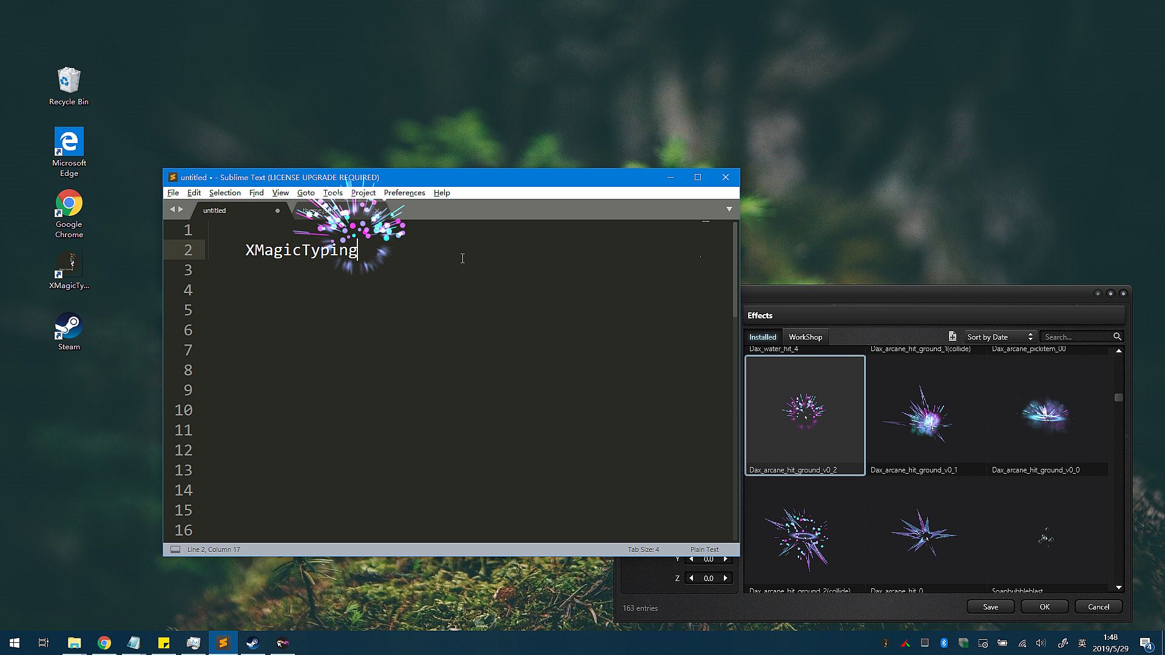This screenshot has width=1165, height=655.
Task: Click OK in the Effects dialog
Action: (x=1044, y=606)
